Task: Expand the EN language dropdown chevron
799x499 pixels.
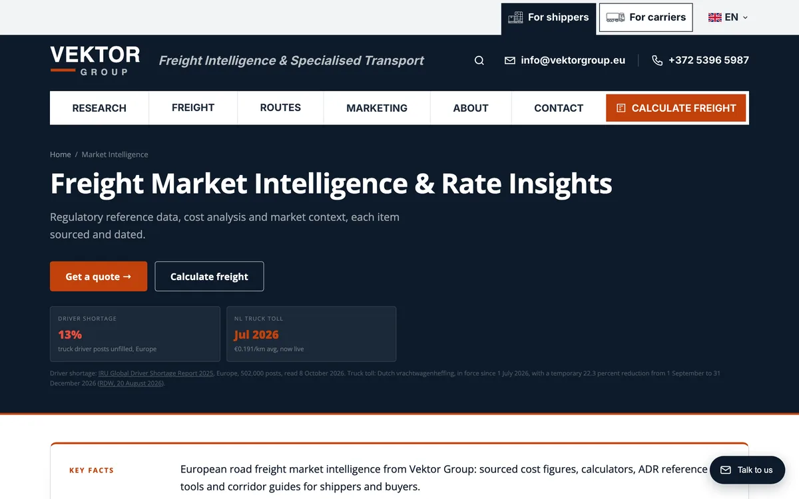Action: point(745,17)
